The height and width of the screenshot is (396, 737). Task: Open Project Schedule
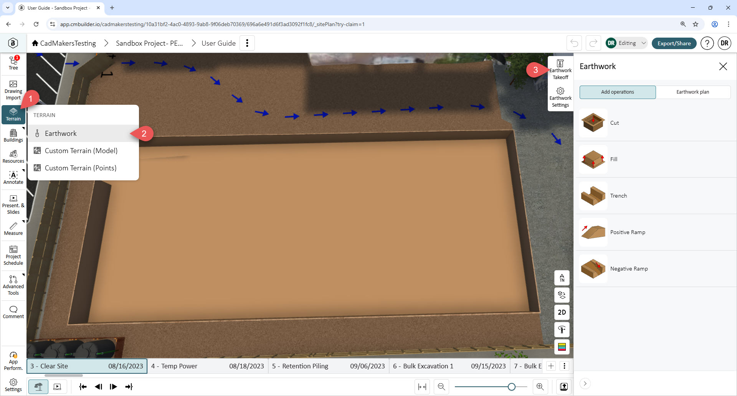[13, 256]
